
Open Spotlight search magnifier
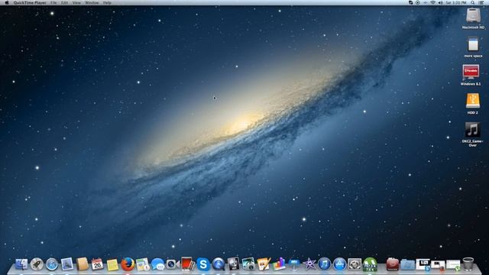pos(473,2)
